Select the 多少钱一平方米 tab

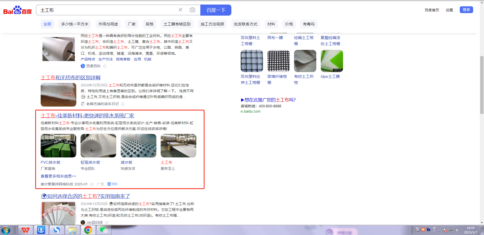point(75,24)
